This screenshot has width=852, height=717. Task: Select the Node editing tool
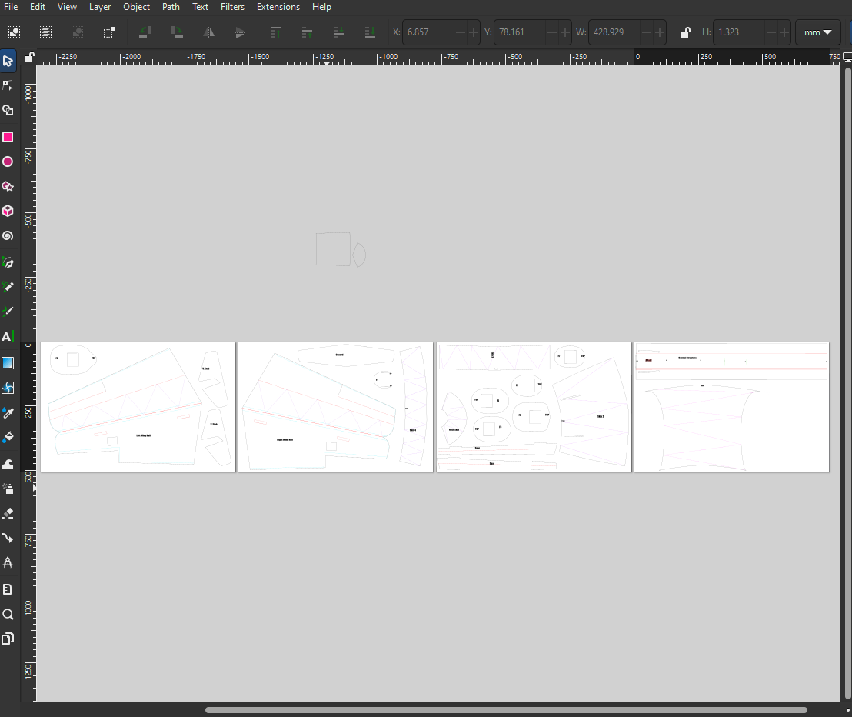point(8,85)
